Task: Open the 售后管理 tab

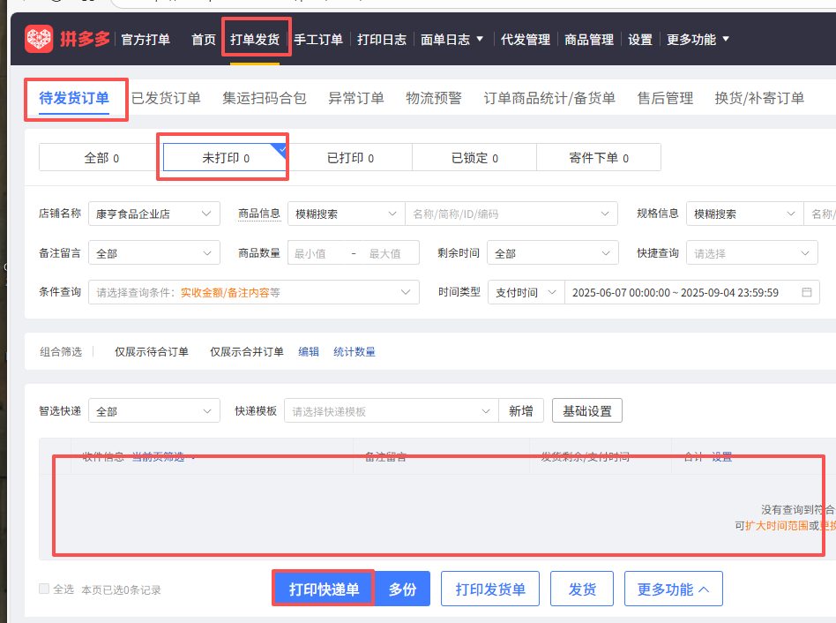Action: (666, 98)
